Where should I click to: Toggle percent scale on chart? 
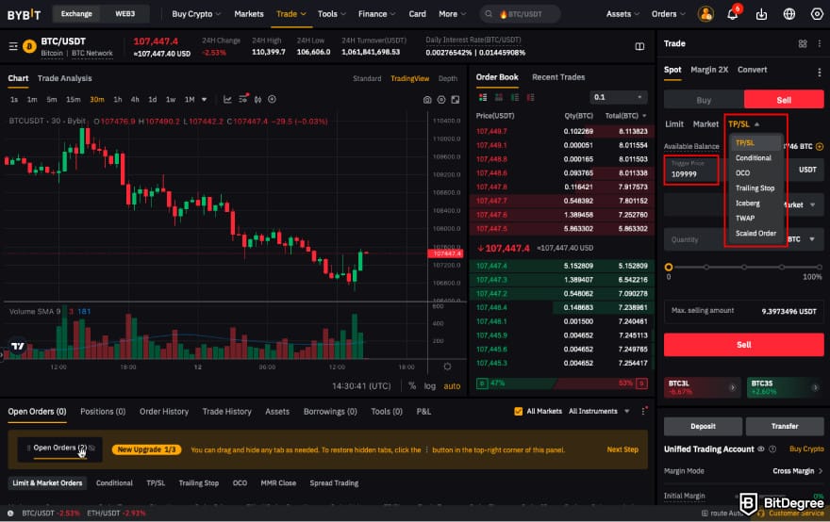click(412, 386)
